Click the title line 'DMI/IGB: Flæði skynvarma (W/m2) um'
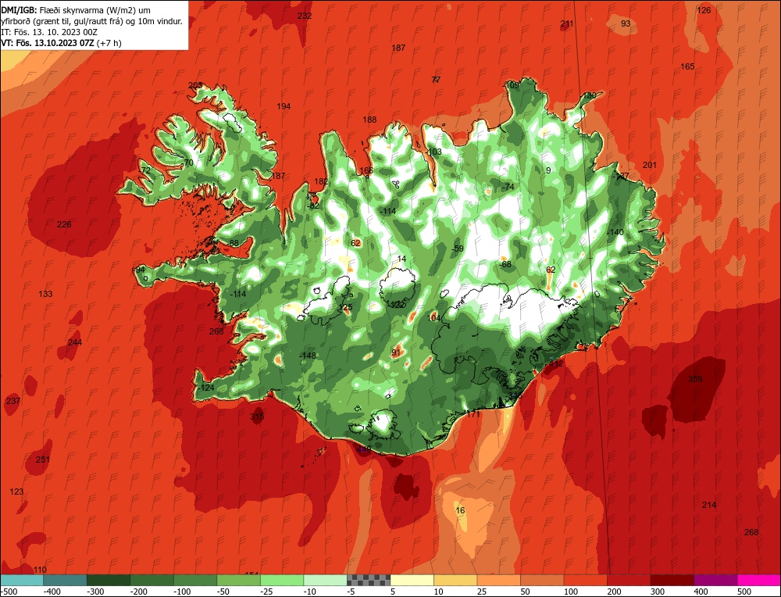This screenshot has width=781, height=597. pyautogui.click(x=77, y=10)
